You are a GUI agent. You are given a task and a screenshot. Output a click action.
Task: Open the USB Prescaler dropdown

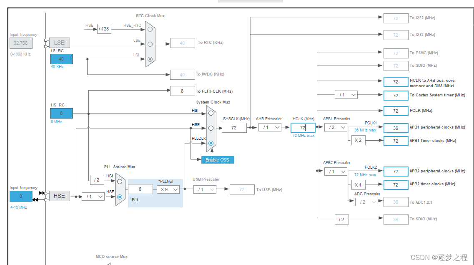pos(205,189)
